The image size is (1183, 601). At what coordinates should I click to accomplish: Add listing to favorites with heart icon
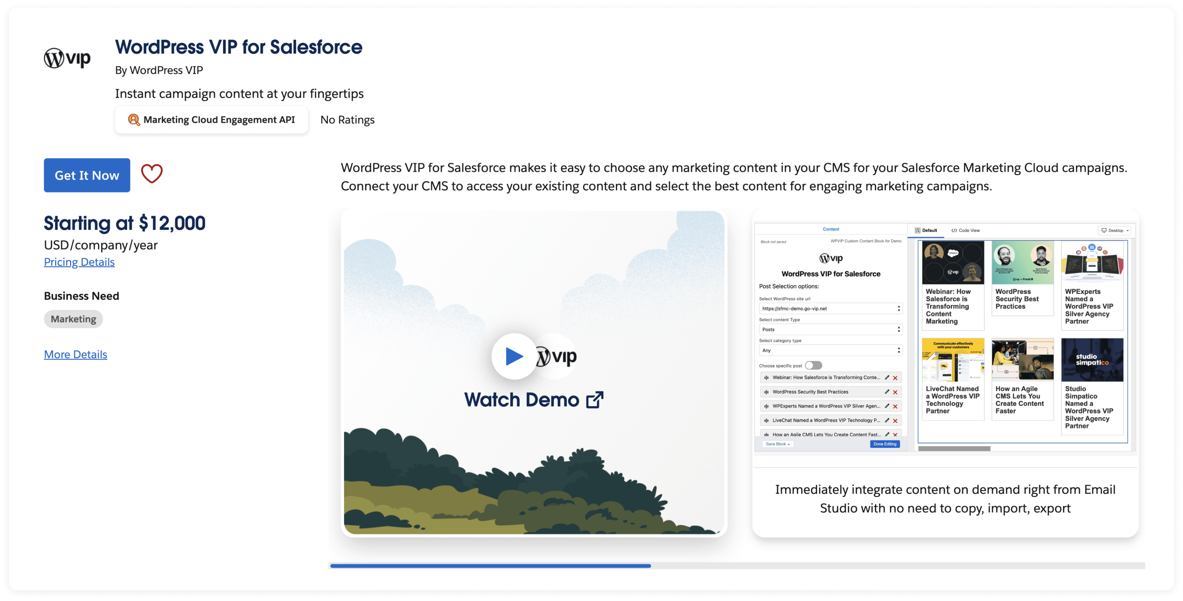coord(152,174)
